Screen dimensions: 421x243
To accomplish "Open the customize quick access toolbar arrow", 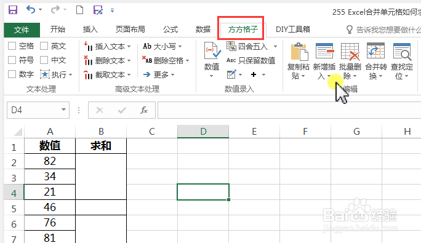I will [112, 10].
